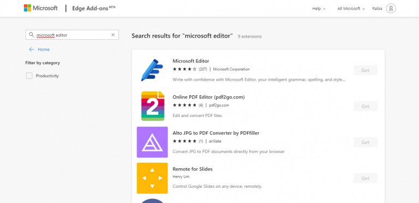Click the Microsoft logo
Image resolution: width=419 pixels, height=203 pixels.
[x=40, y=8]
